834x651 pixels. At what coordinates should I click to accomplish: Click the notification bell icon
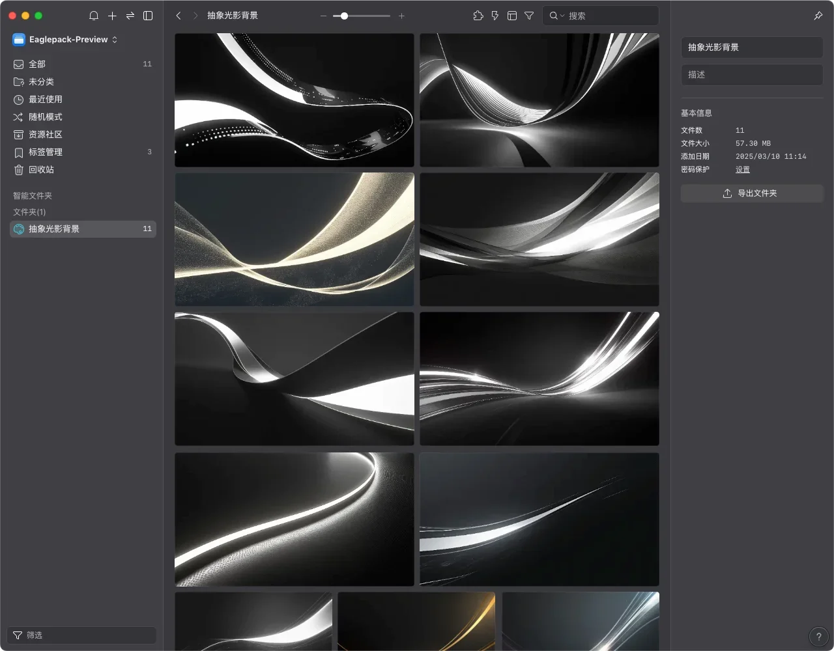click(94, 16)
